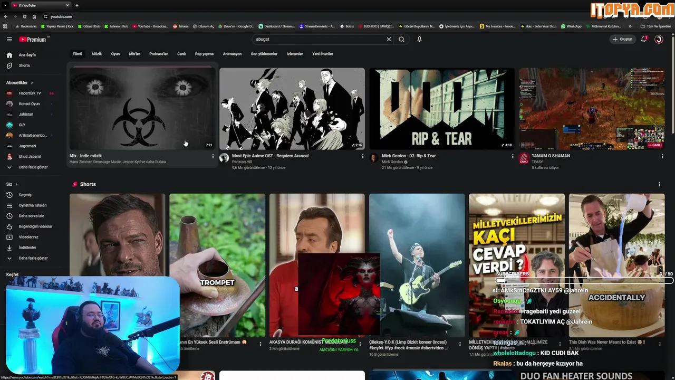This screenshot has width=675, height=380.
Task: Expand Siz section chevron
Action: point(16,184)
